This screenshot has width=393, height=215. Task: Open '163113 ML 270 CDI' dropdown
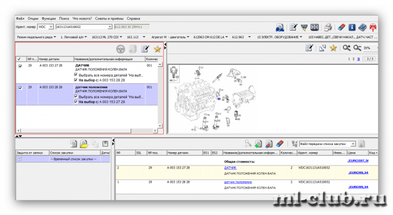(x=107, y=37)
